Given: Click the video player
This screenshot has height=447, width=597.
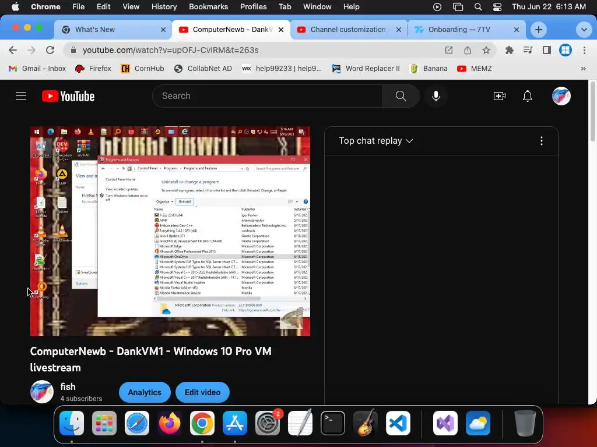Looking at the screenshot, I should pos(170,231).
